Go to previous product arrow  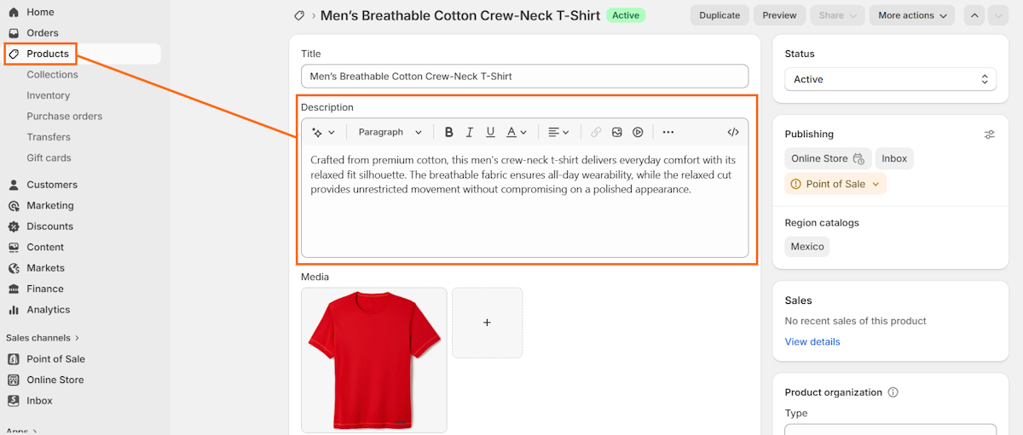[x=974, y=15]
